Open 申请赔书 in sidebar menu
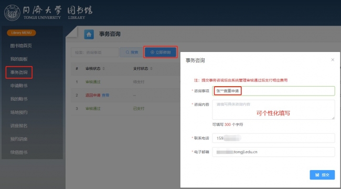This screenshot has width=341, height=189. (19, 86)
